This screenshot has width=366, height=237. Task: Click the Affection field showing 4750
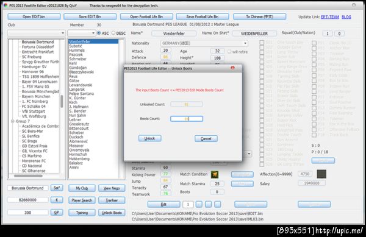click(x=304, y=174)
